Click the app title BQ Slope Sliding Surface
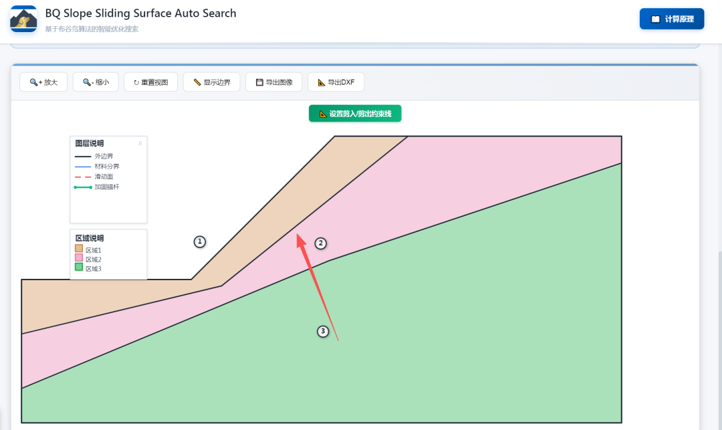Screen dimensions: 722x430 click(x=140, y=13)
